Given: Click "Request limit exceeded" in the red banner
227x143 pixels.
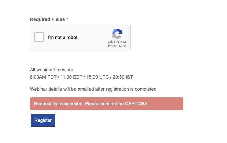Looking at the screenshot, I should point(58,104).
